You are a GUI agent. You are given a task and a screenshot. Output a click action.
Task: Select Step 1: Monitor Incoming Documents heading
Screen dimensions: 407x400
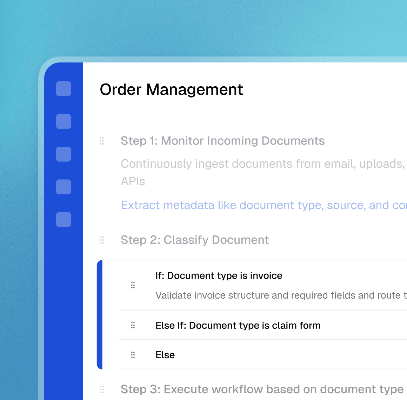pos(223,141)
